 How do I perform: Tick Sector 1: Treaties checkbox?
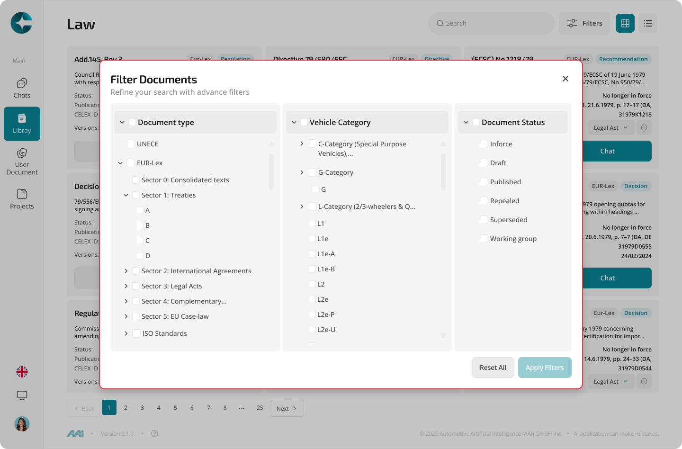(x=136, y=195)
